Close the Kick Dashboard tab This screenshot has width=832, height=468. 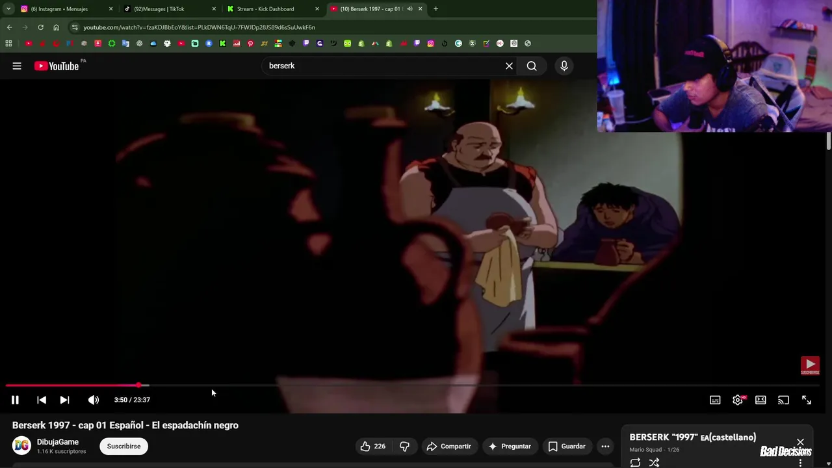tap(317, 9)
